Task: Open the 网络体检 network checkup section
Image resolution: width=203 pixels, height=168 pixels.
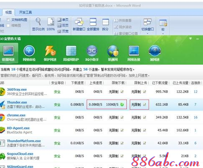Action: 29,53
